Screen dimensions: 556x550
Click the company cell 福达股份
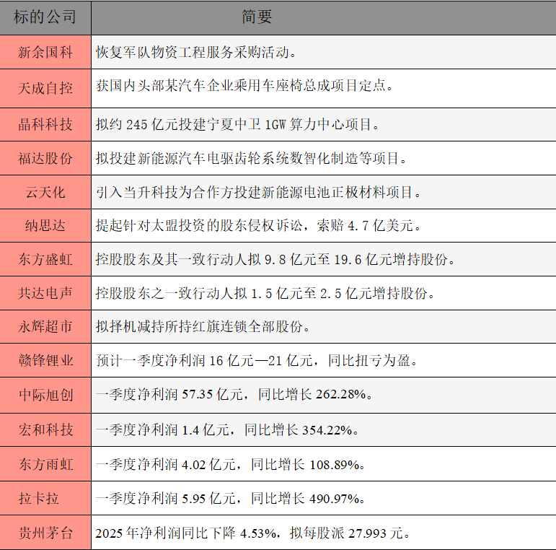(45, 158)
